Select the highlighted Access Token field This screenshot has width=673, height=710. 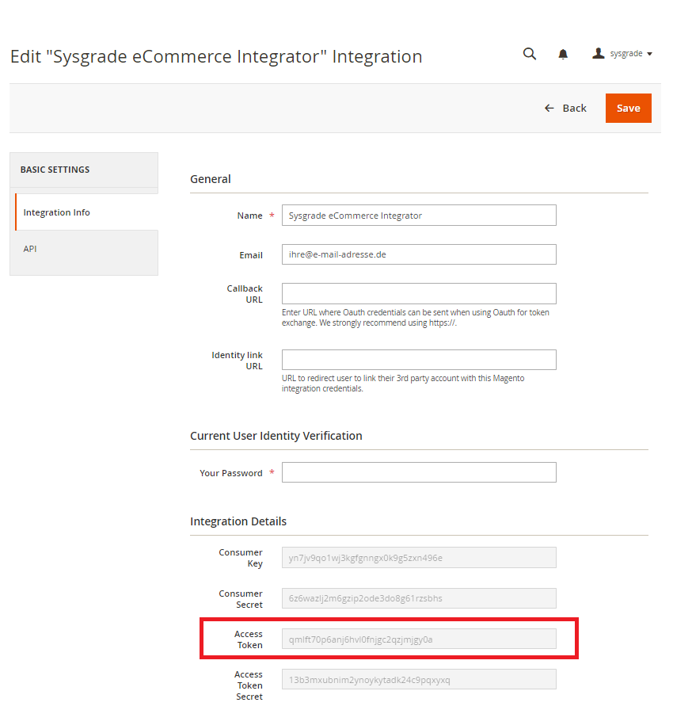[x=419, y=639]
